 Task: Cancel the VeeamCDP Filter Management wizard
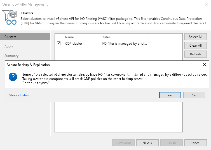pos(196,143)
